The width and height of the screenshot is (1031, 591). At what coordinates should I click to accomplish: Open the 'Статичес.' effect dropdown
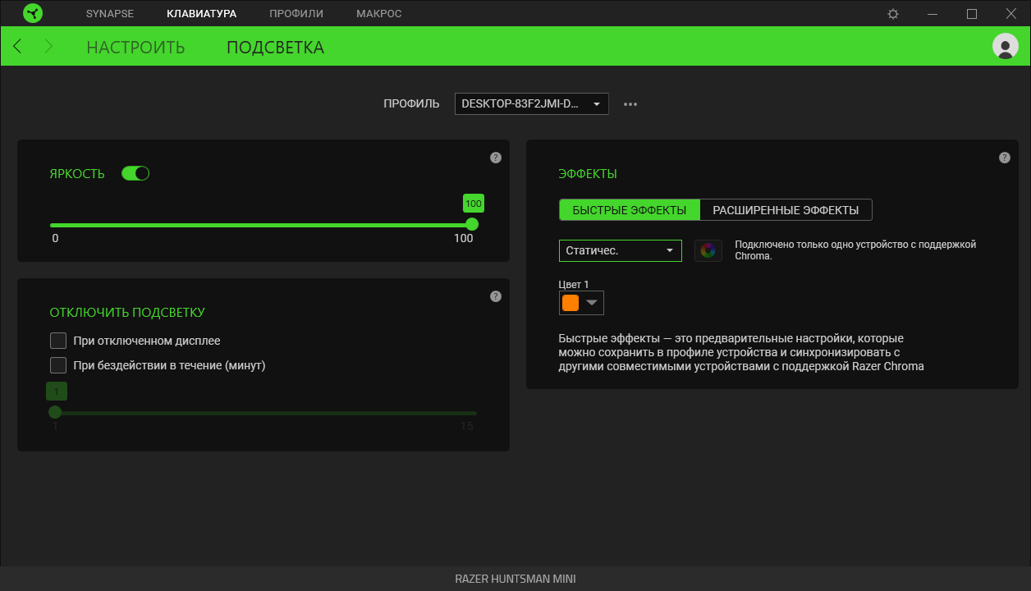click(621, 250)
